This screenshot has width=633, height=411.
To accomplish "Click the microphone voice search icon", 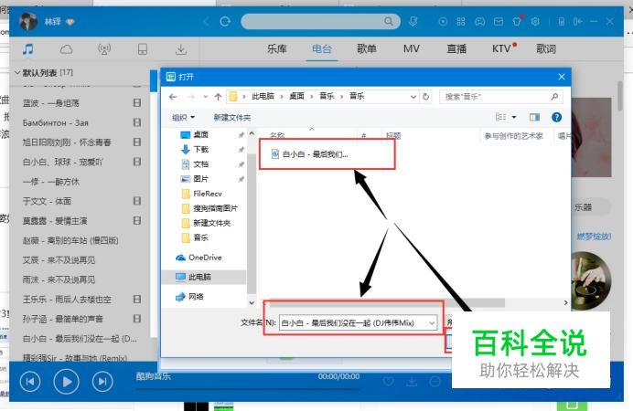I will [413, 21].
